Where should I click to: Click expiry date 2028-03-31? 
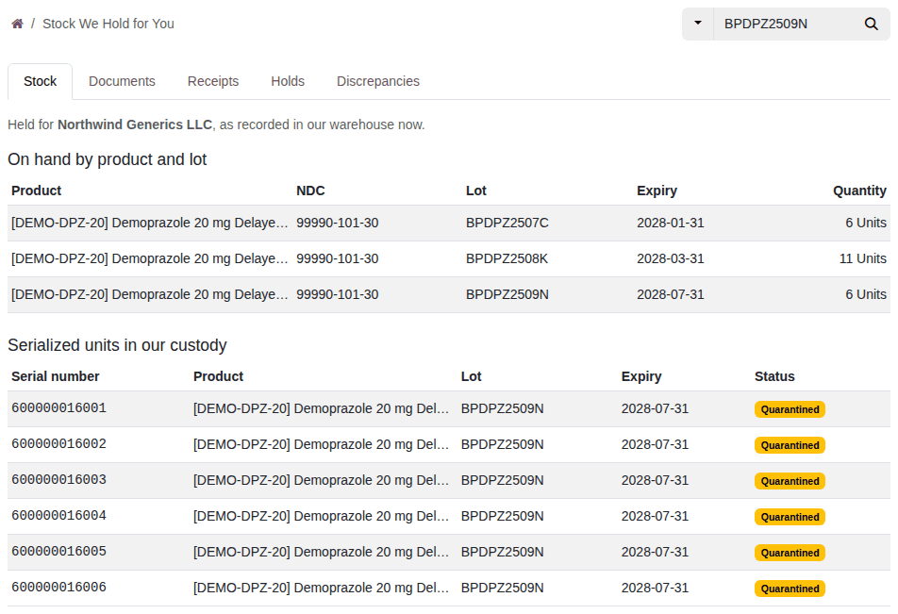pyautogui.click(x=670, y=258)
